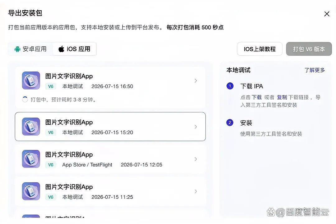Open the 了解更多 link
Screen dimensions: 336x224
[x=315, y=70]
